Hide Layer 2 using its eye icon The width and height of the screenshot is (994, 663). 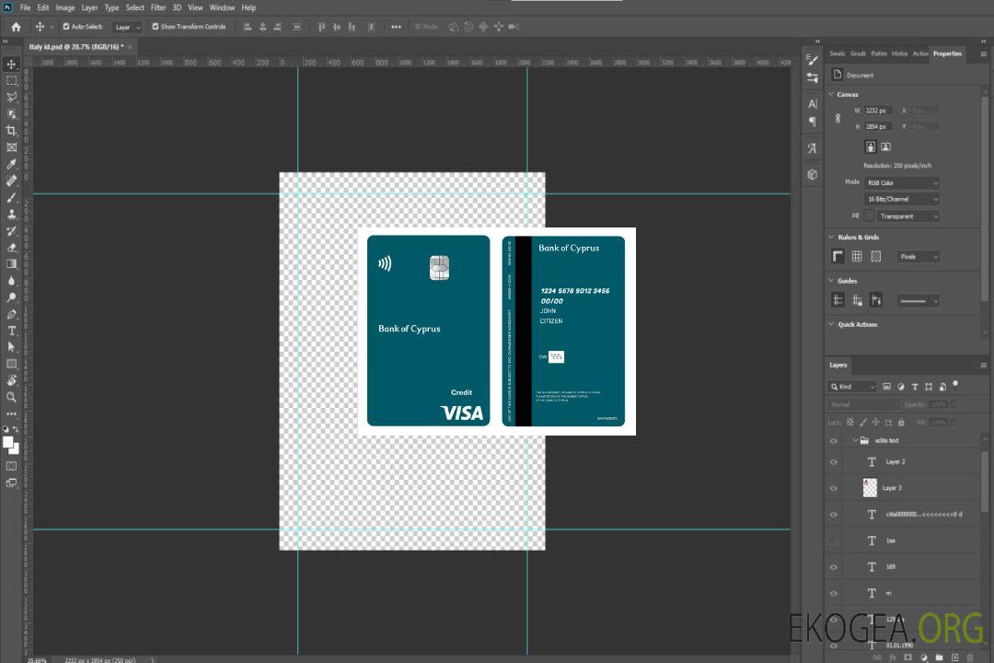pyautogui.click(x=834, y=462)
